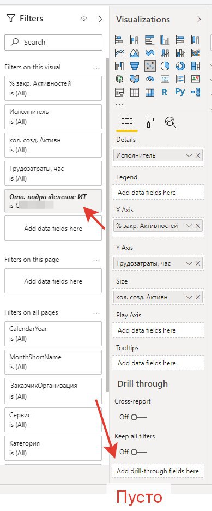
Task: Click the Filters search box
Action: [53, 43]
